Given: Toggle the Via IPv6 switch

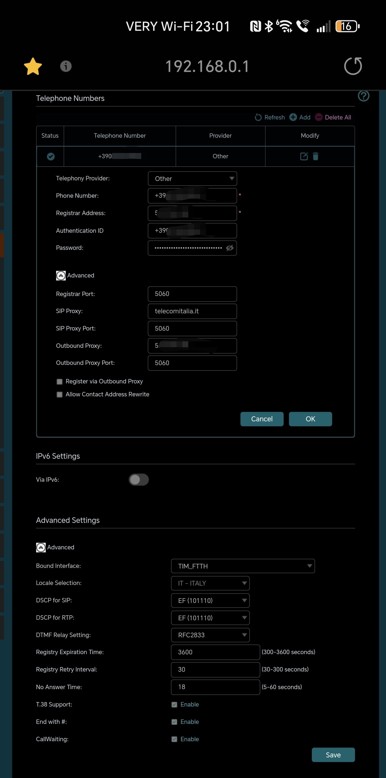Looking at the screenshot, I should point(139,480).
